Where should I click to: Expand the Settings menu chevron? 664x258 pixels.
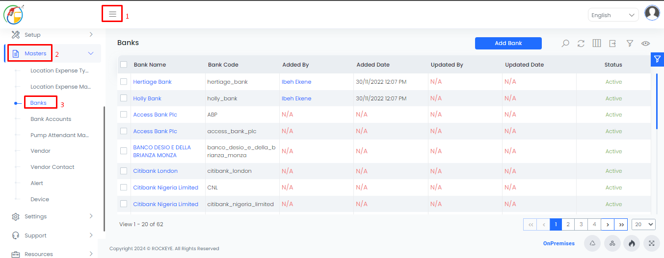pyautogui.click(x=91, y=216)
